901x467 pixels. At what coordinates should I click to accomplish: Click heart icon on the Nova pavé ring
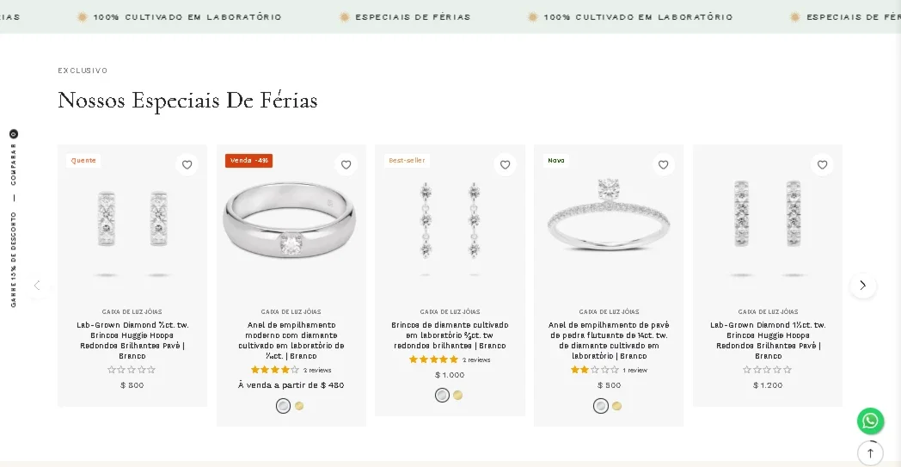point(663,164)
